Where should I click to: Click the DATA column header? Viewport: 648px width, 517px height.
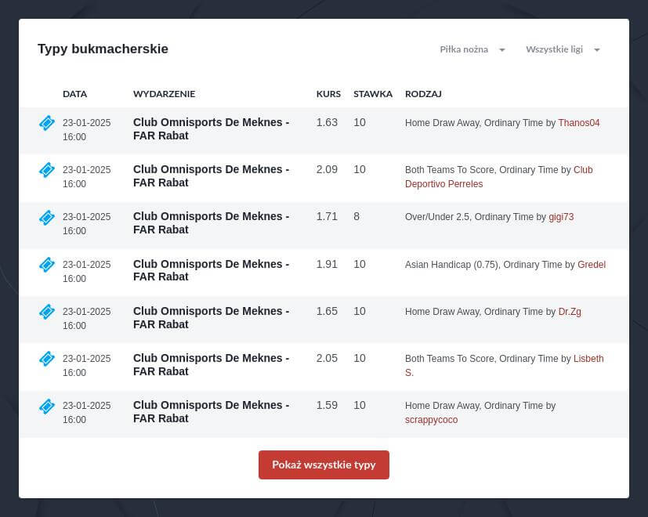tap(74, 94)
